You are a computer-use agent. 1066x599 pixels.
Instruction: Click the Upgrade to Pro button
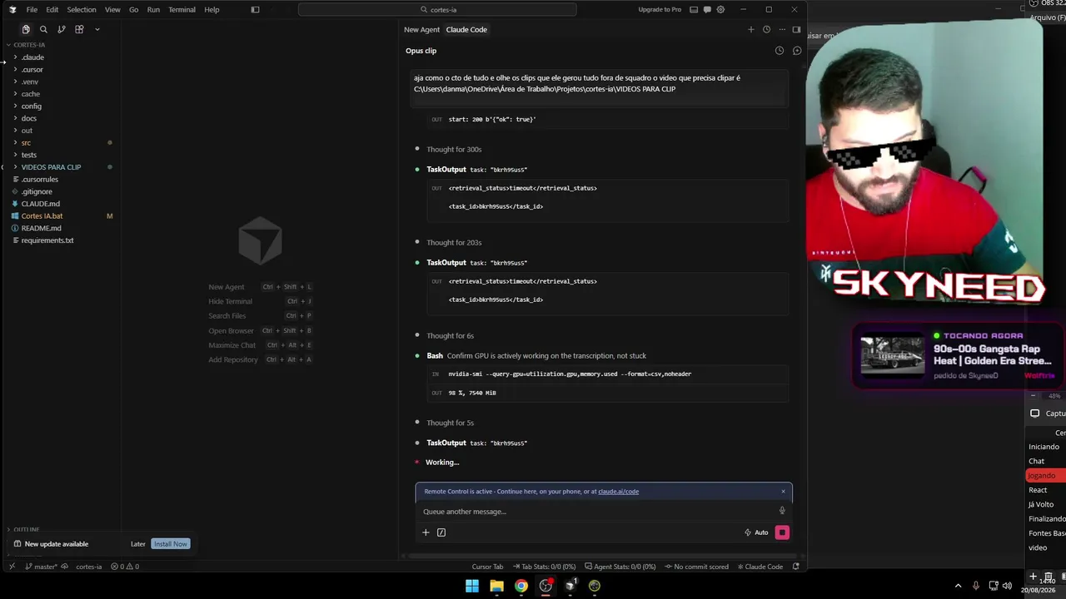click(660, 10)
